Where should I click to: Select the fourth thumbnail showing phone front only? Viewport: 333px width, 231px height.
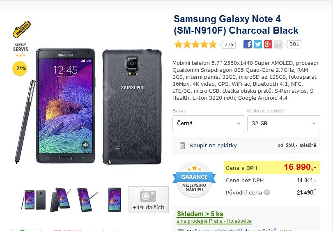115,200
